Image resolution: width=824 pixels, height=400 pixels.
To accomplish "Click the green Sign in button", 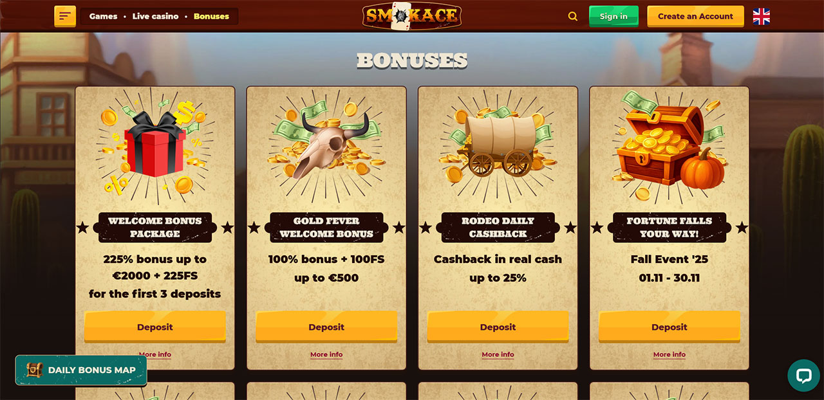I will tap(613, 16).
